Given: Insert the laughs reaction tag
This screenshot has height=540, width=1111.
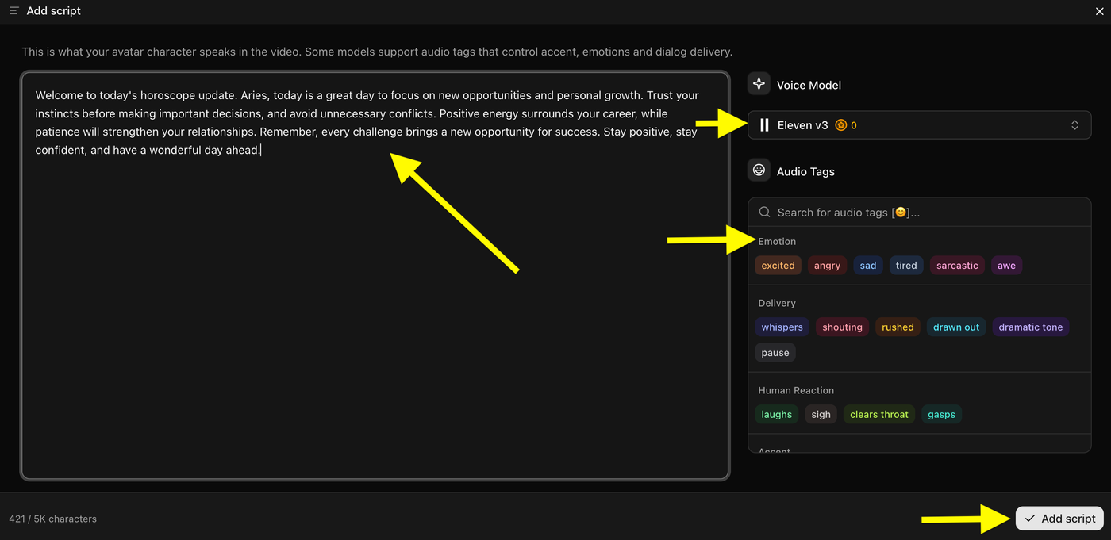Looking at the screenshot, I should point(776,414).
